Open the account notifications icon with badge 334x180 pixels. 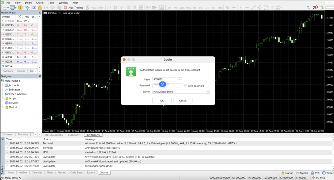tap(315, 7)
